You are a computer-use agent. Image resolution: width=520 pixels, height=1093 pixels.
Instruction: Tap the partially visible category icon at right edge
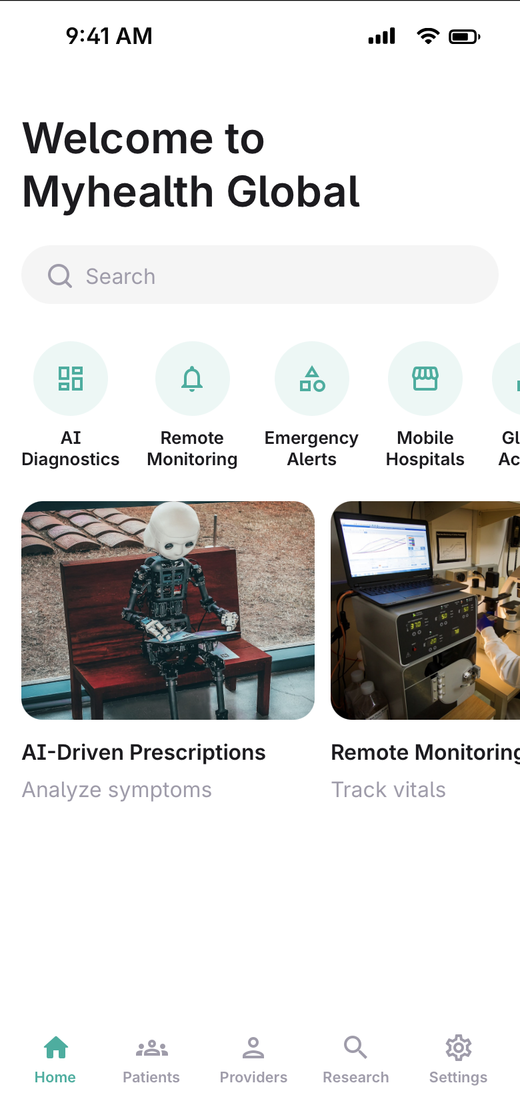507,379
